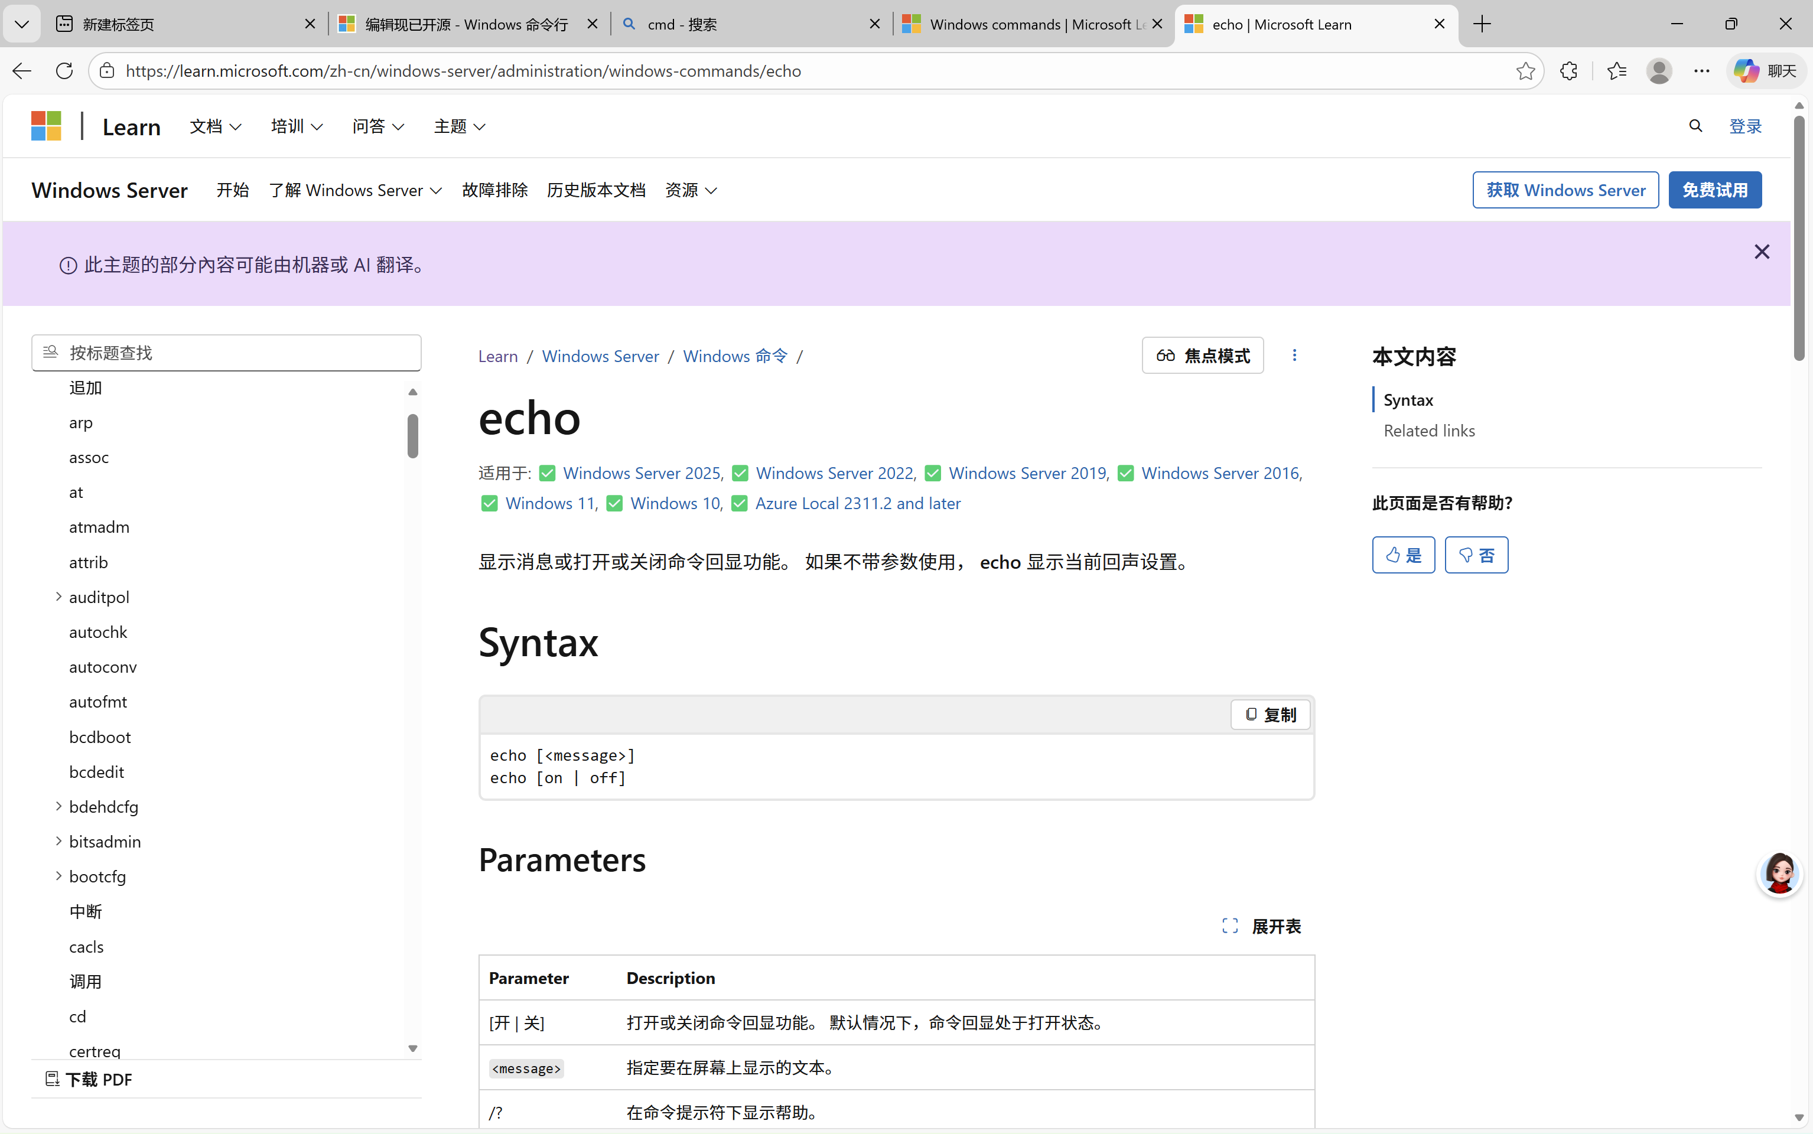Image resolution: width=1813 pixels, height=1134 pixels.
Task: Open the more actions vertical dots menu
Action: pos(1294,356)
